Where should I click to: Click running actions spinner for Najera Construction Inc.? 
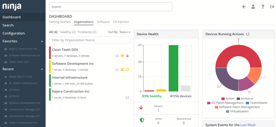pyautogui.click(x=127, y=98)
